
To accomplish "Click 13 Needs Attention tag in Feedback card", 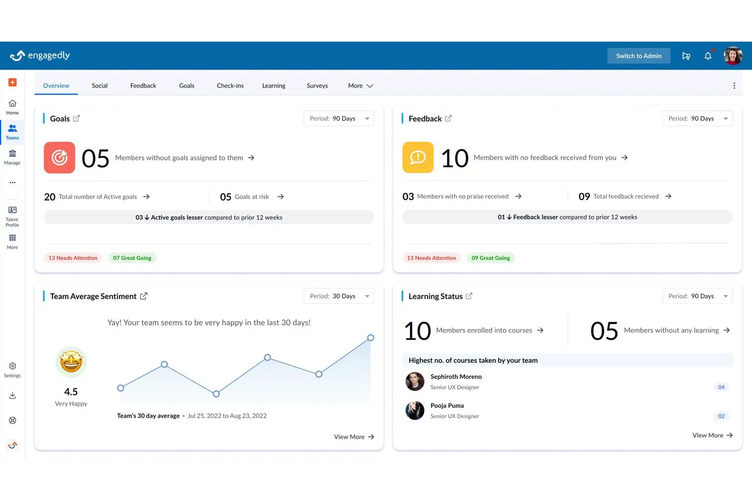I will click(431, 258).
